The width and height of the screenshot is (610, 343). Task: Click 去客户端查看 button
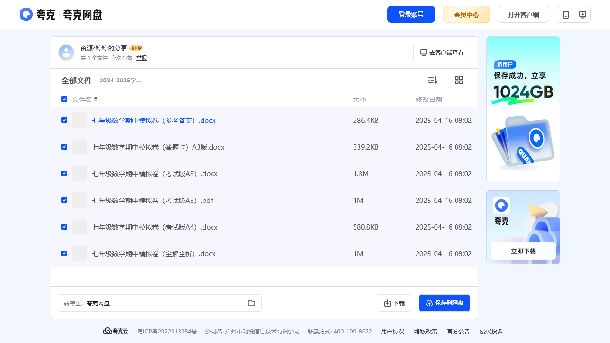coord(442,52)
